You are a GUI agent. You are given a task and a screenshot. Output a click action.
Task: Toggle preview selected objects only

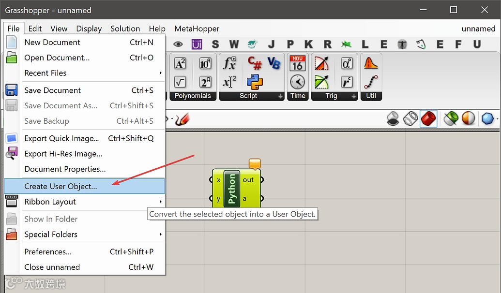[451, 118]
